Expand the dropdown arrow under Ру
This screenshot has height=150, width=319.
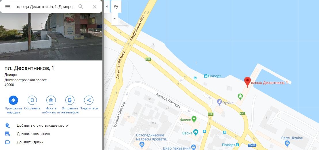click(114, 19)
